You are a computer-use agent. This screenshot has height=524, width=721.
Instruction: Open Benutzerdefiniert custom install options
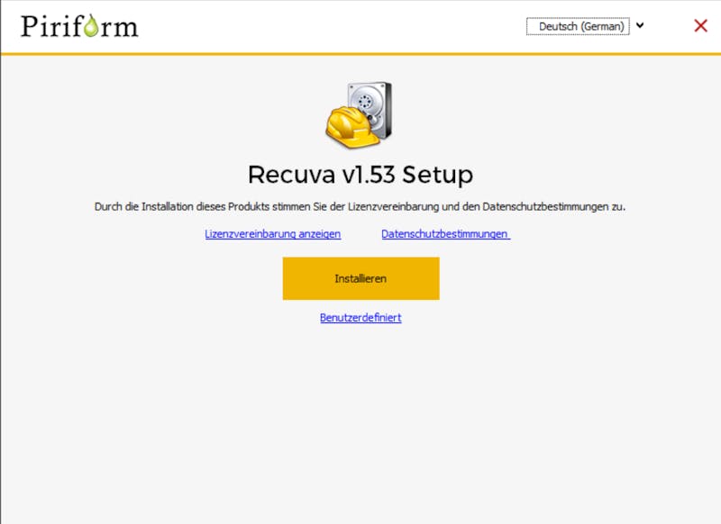pos(360,317)
